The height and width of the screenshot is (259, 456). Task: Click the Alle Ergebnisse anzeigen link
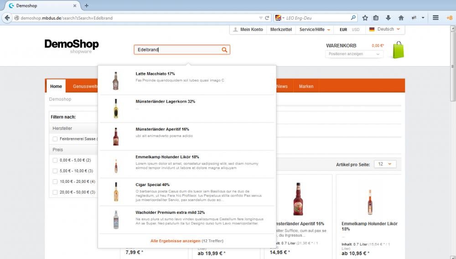tap(176, 241)
